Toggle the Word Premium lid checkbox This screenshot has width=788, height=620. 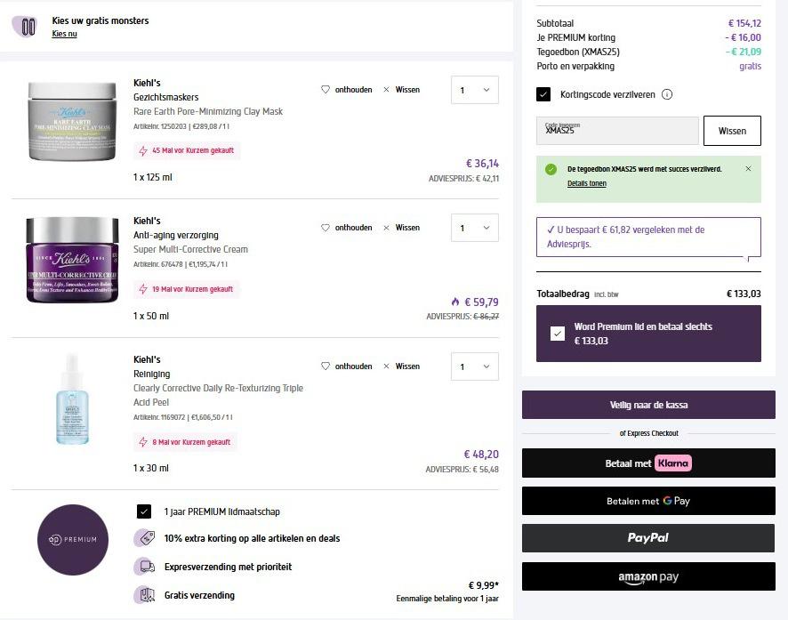pos(558,334)
